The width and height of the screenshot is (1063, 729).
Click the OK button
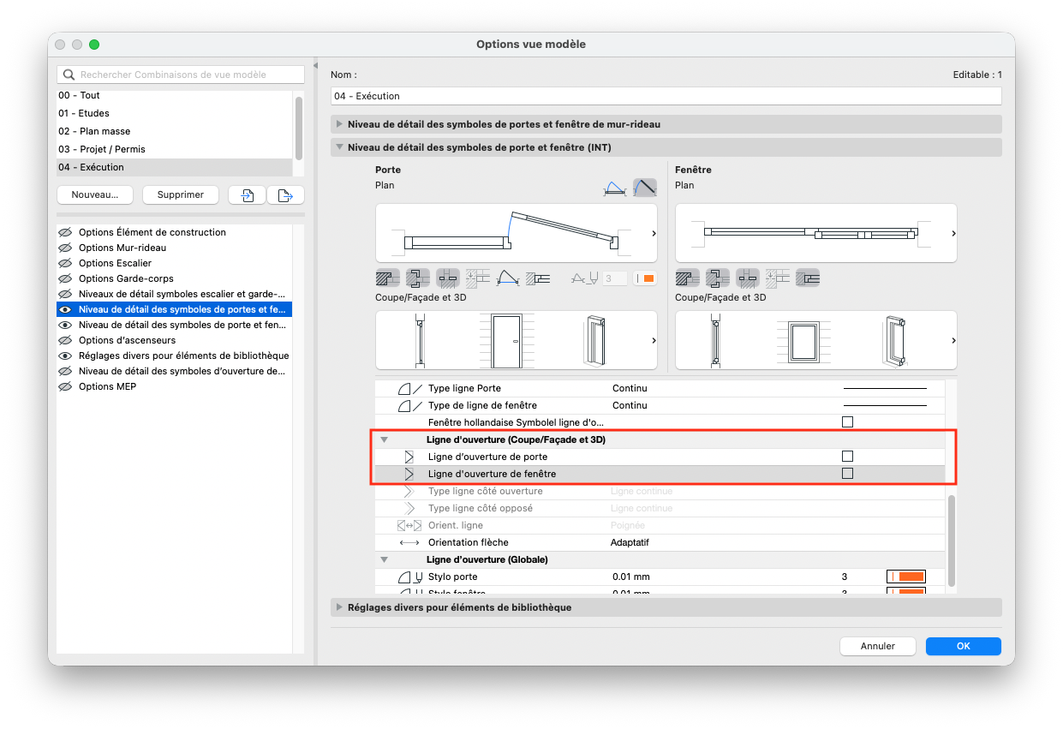click(964, 646)
